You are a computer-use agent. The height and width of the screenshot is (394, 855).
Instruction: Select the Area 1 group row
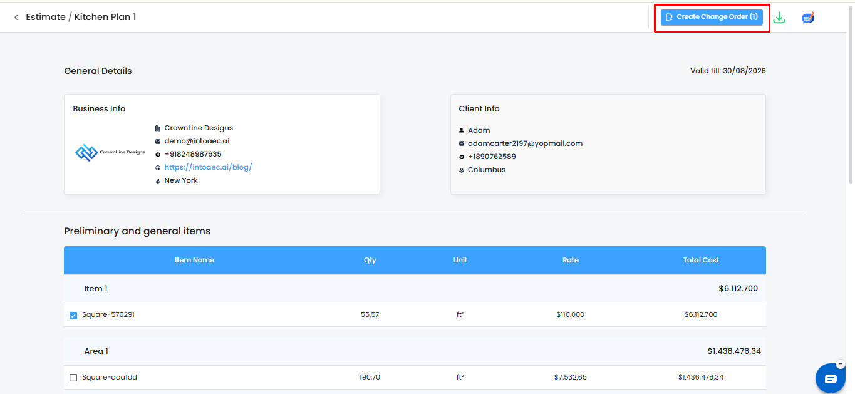point(415,351)
